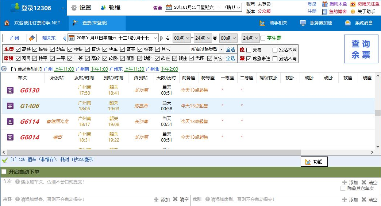Click the 天数/历时 column header

[166, 78]
